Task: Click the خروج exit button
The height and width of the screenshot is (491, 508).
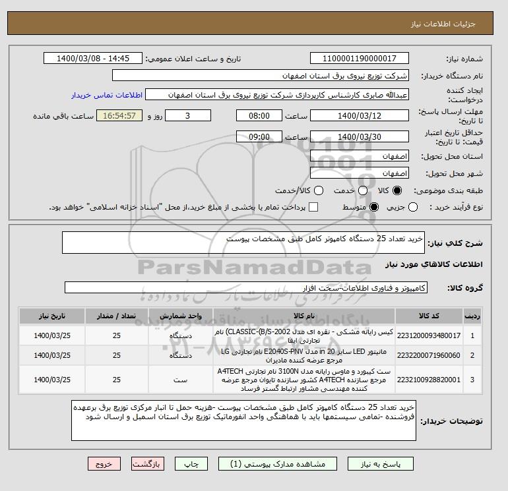Action: [104, 464]
